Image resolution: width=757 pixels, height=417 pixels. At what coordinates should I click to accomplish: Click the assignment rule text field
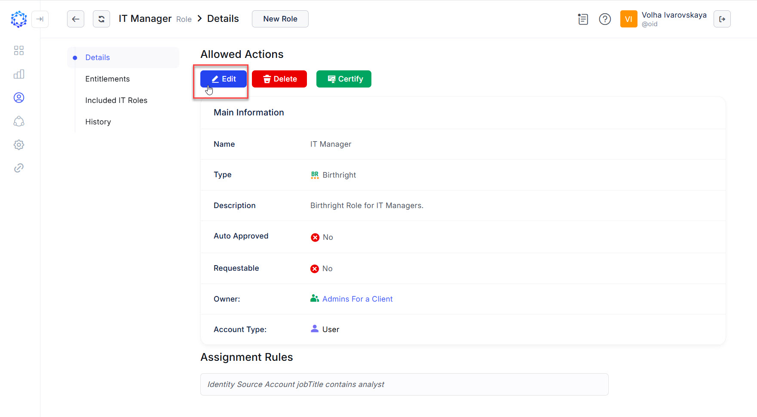coord(404,384)
